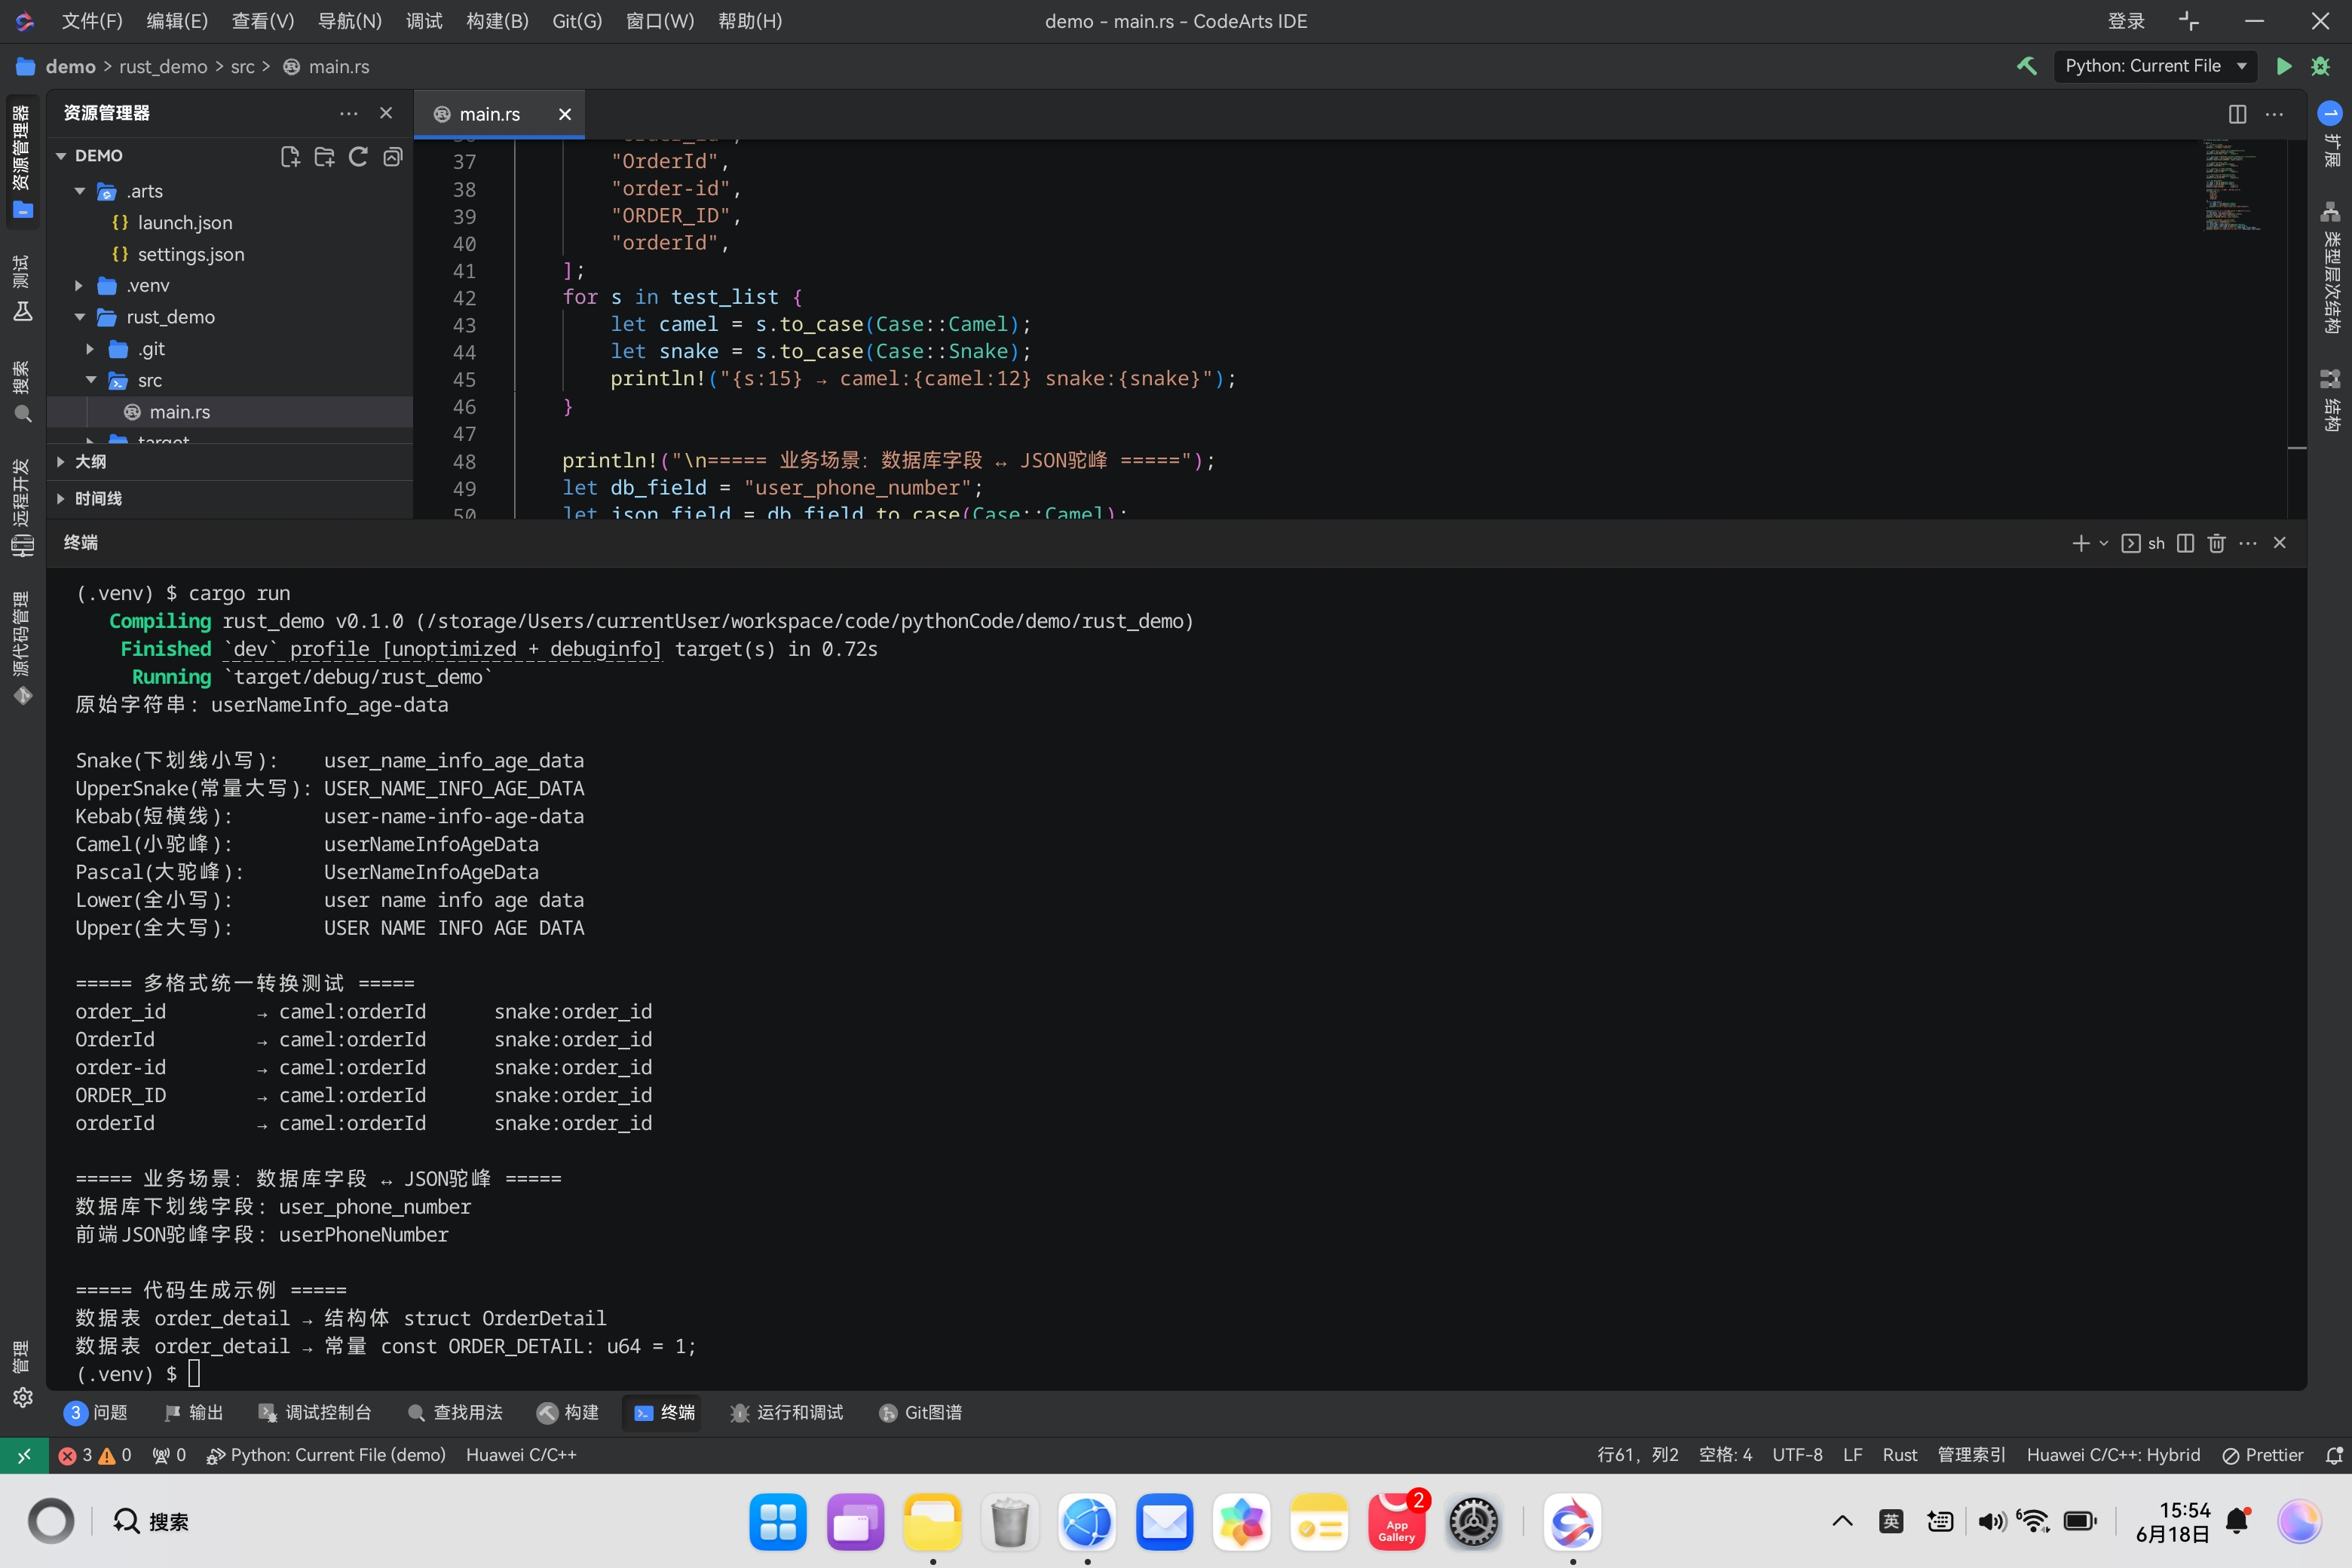Change language mode Rust in status bar
Screen dimensions: 2352x1568
coord(1900,1455)
